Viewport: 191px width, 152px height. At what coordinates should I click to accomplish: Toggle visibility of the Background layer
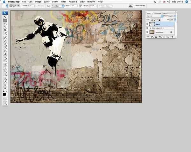point(147,32)
